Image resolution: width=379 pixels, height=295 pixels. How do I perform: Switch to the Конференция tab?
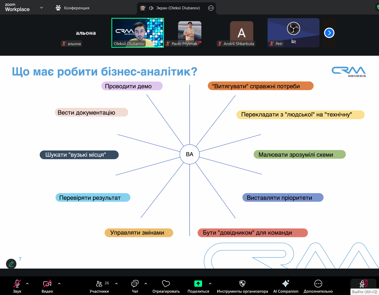72,8
